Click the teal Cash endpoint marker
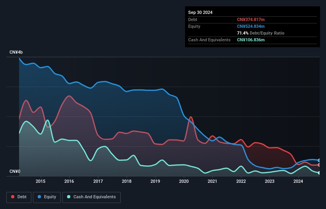326x209 pixels. (319, 173)
